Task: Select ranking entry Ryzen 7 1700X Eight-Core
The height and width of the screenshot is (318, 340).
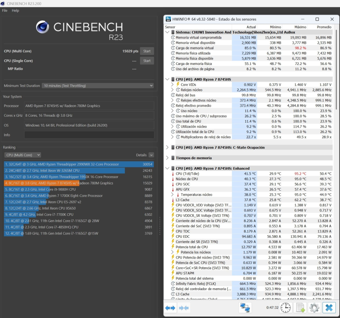Action: [x=79, y=196]
